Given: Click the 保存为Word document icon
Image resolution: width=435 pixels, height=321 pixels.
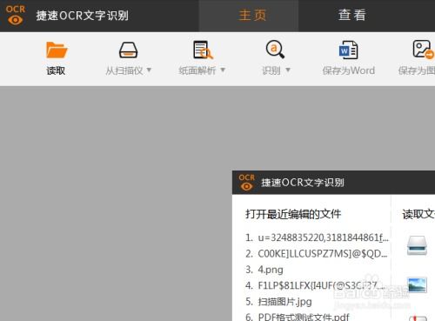Looking at the screenshot, I should 348,50.
